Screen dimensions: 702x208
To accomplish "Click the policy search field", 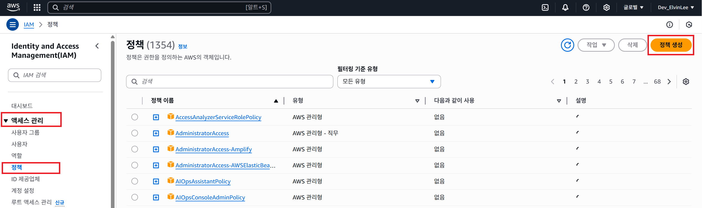I will [230, 82].
